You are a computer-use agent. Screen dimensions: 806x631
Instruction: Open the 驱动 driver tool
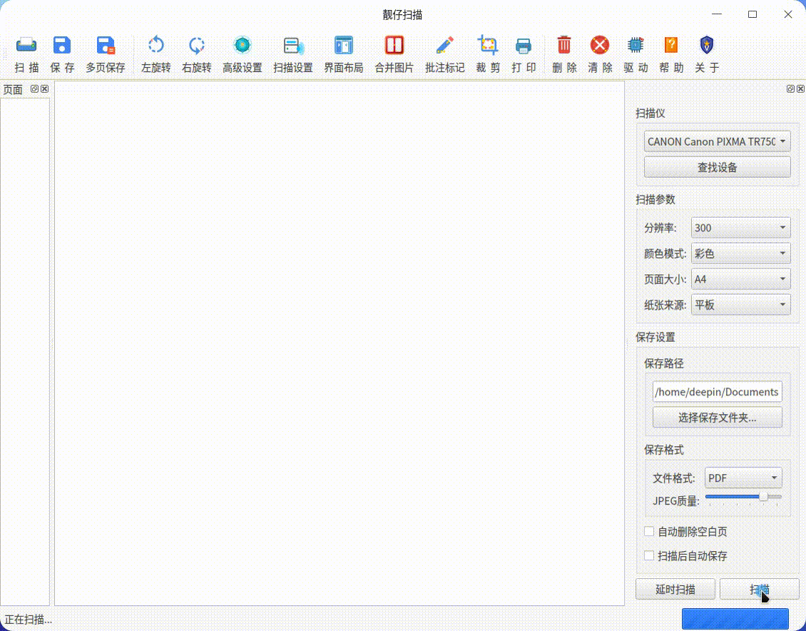coord(636,54)
